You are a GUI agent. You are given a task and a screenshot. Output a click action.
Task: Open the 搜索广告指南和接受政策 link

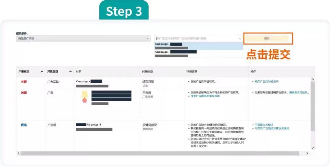[x=205, y=96]
